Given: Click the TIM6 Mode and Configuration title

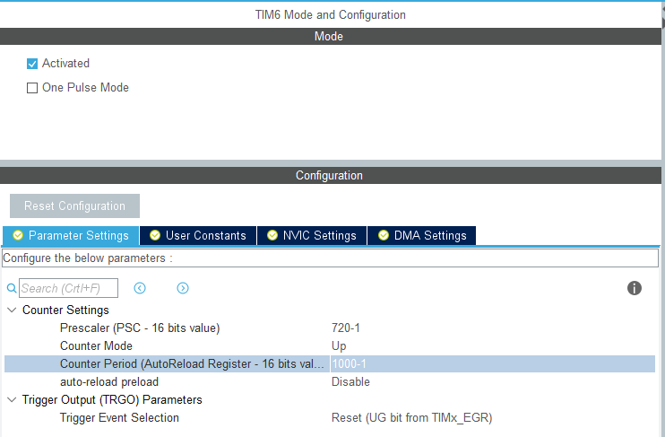Looking at the screenshot, I should pos(331,15).
